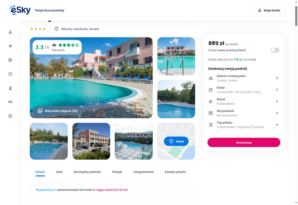Toggle the show price for all switch

point(275,50)
